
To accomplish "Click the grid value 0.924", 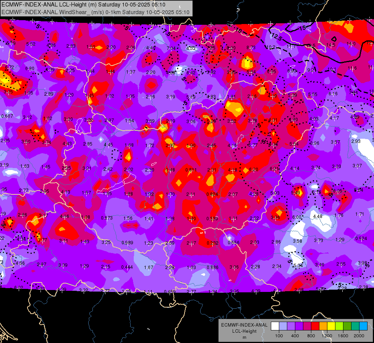I will pos(361,239).
